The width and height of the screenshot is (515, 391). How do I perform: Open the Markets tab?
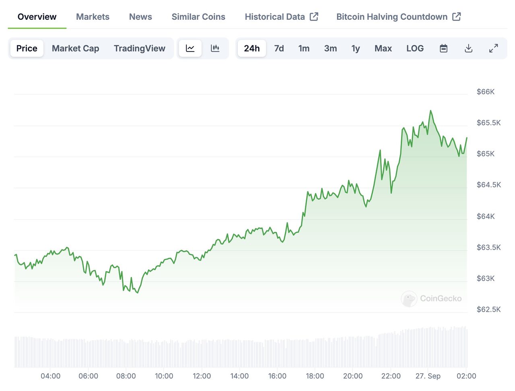coord(93,17)
